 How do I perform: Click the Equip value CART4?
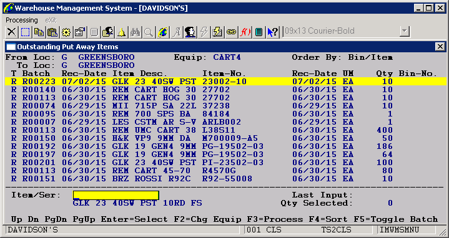[x=227, y=57]
